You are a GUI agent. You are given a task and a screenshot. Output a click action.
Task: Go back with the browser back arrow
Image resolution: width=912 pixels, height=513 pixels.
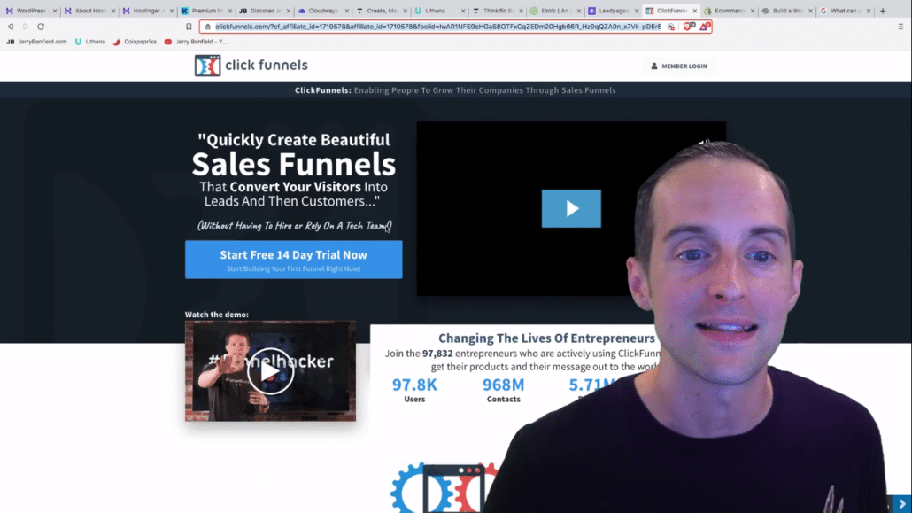tap(11, 27)
